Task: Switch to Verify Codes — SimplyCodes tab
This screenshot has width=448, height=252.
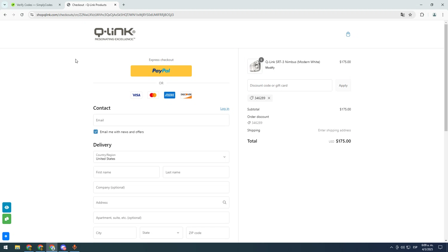Action: point(34,5)
